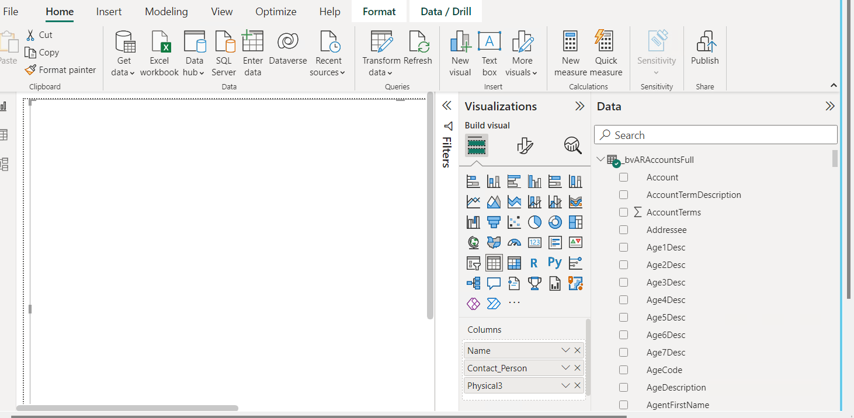Select the Clustered column chart visual

[x=534, y=182]
